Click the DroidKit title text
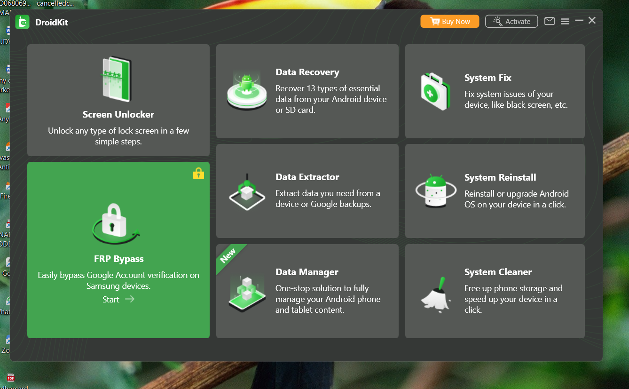This screenshot has width=629, height=389. click(52, 22)
